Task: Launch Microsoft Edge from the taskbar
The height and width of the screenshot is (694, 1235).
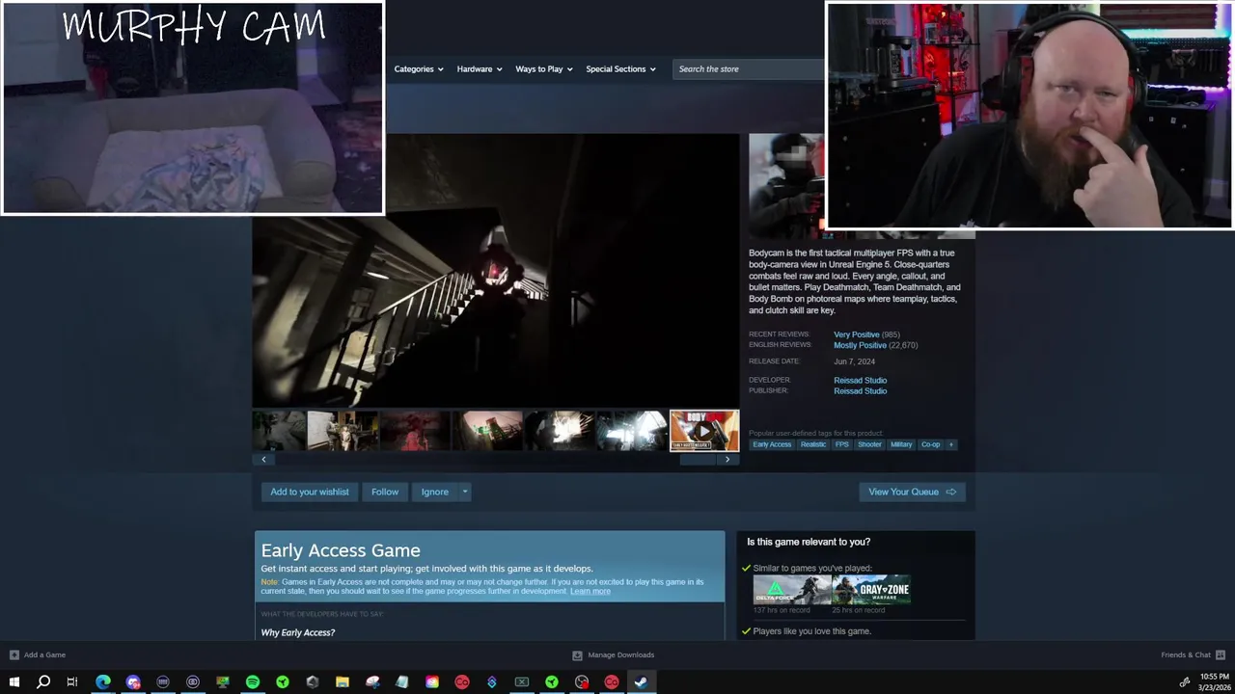Action: 103,682
